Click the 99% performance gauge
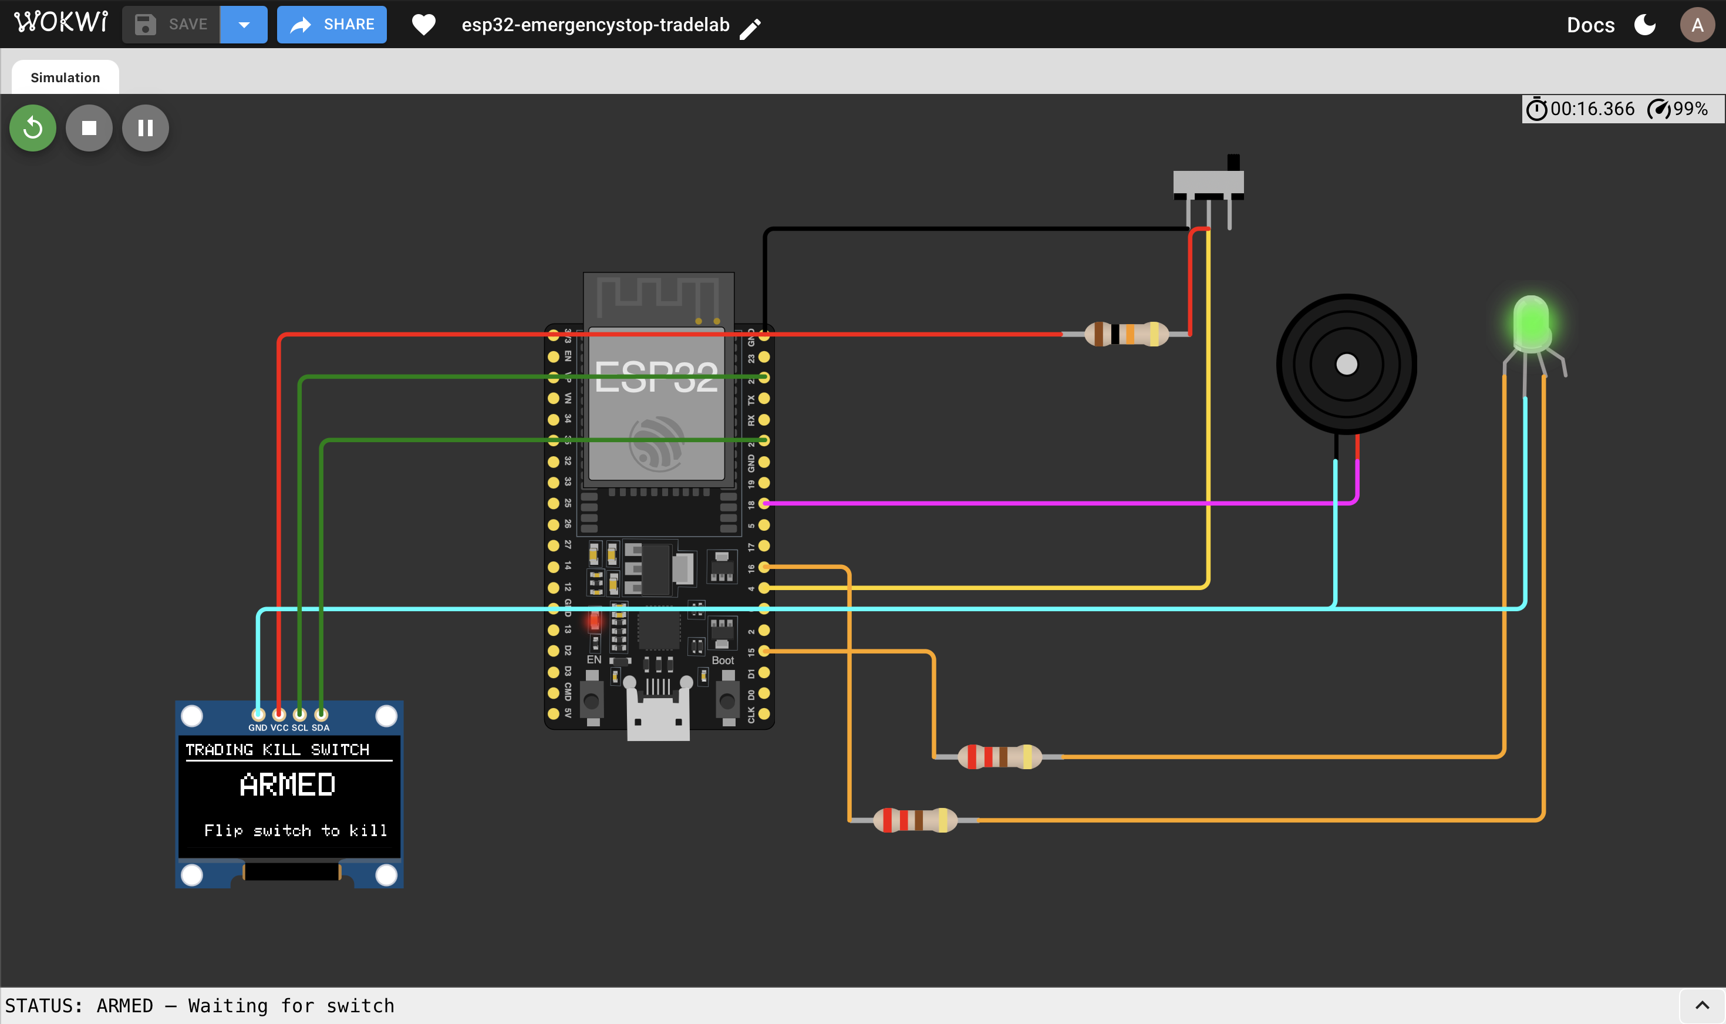This screenshot has width=1726, height=1024. pos(1678,109)
